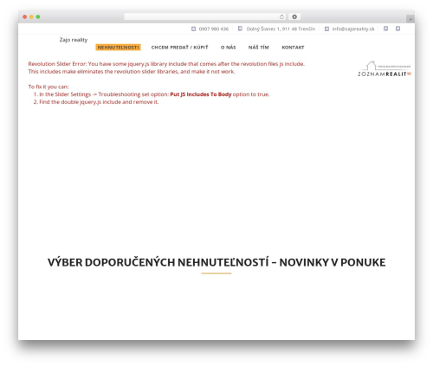Click the phone icon beside 0907 980 436

[x=193, y=29]
